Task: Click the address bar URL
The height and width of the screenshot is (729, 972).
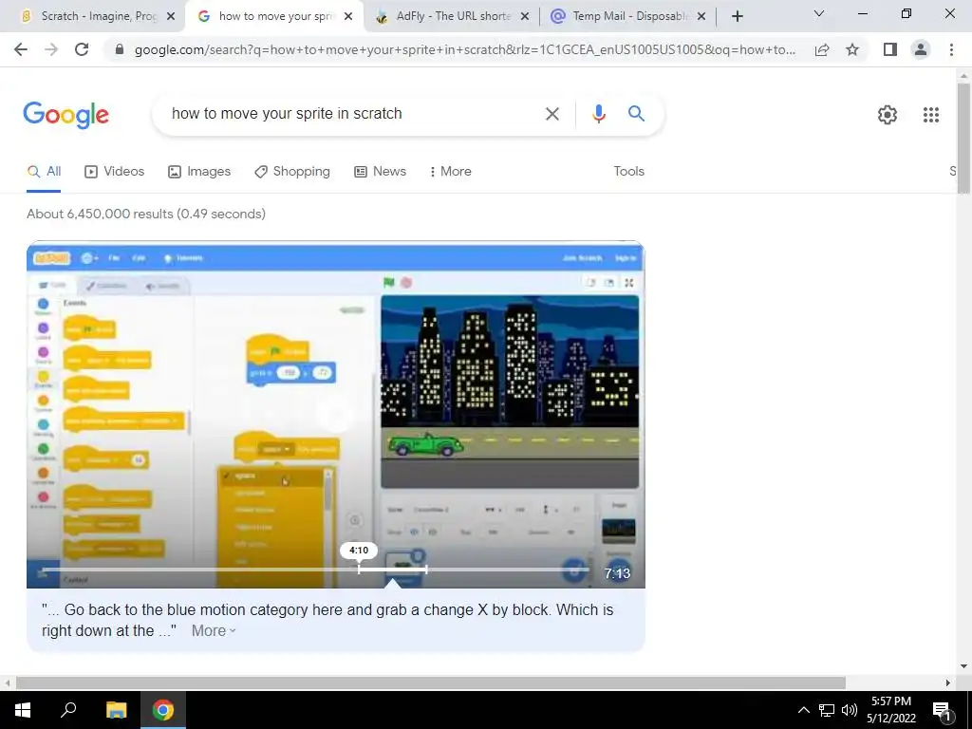Action: point(465,50)
